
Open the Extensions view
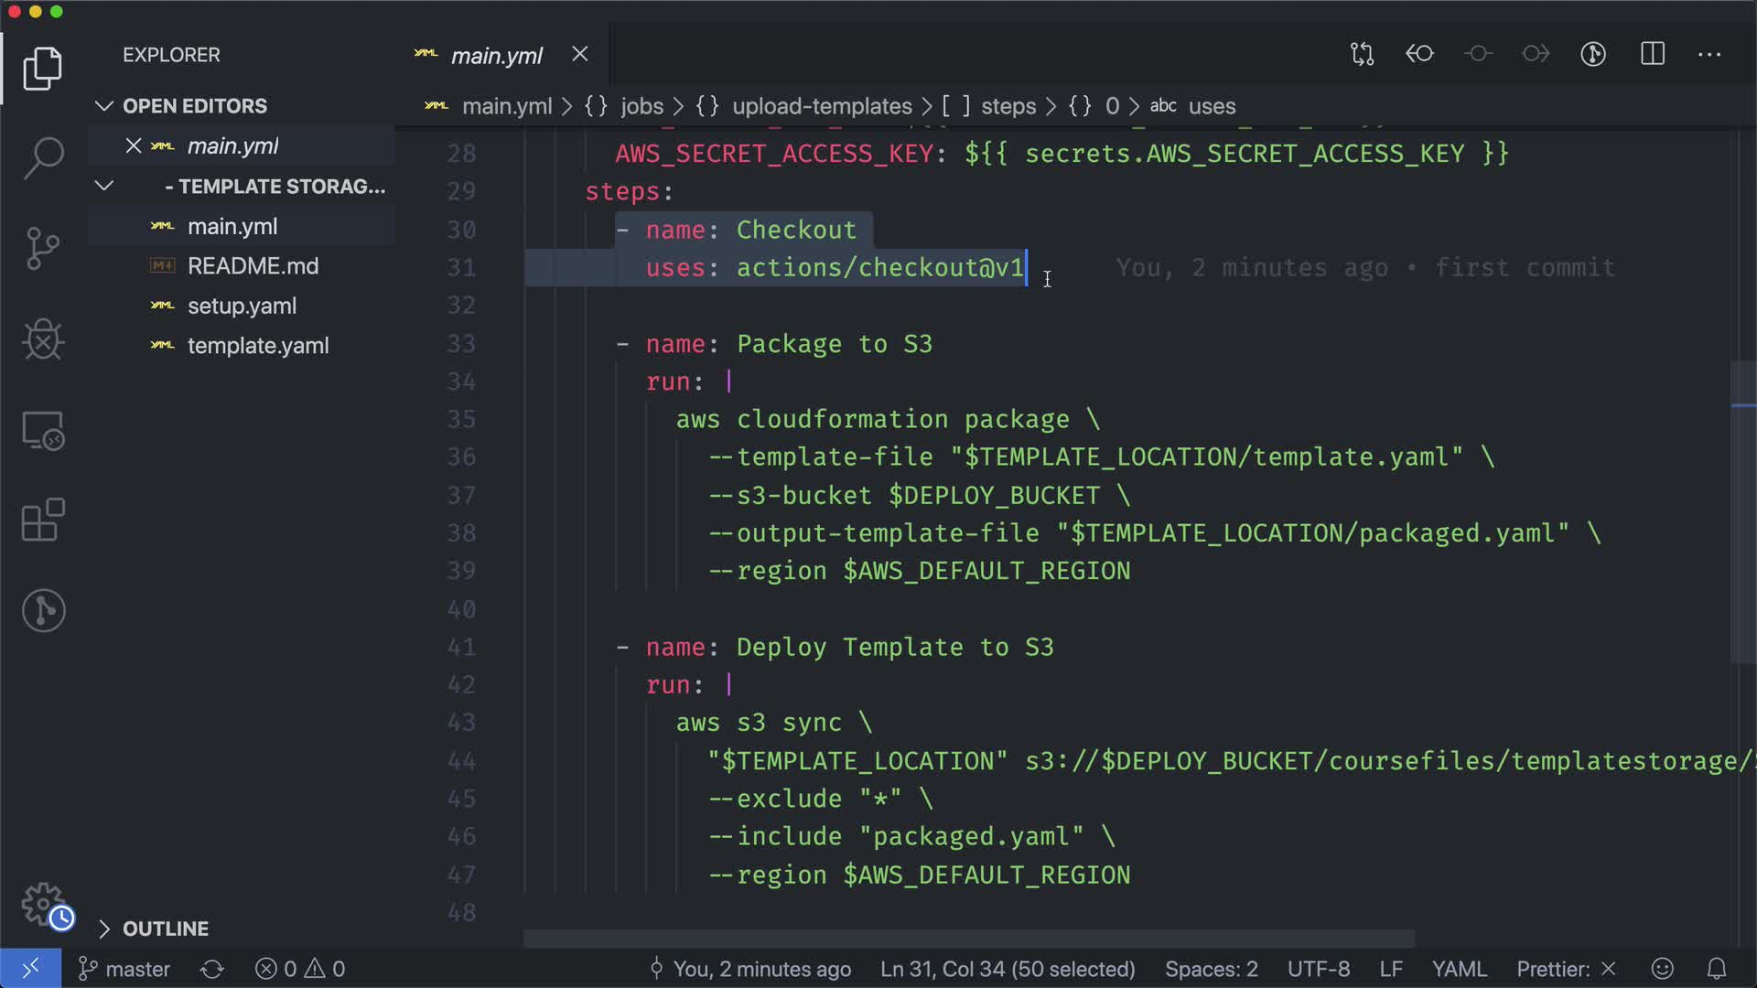(43, 521)
